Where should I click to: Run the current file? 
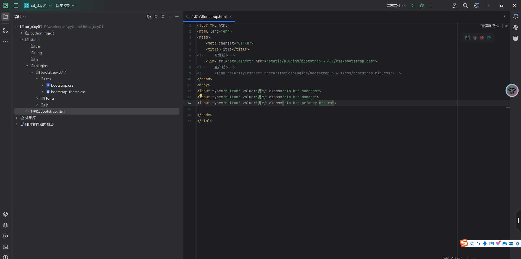[412, 5]
